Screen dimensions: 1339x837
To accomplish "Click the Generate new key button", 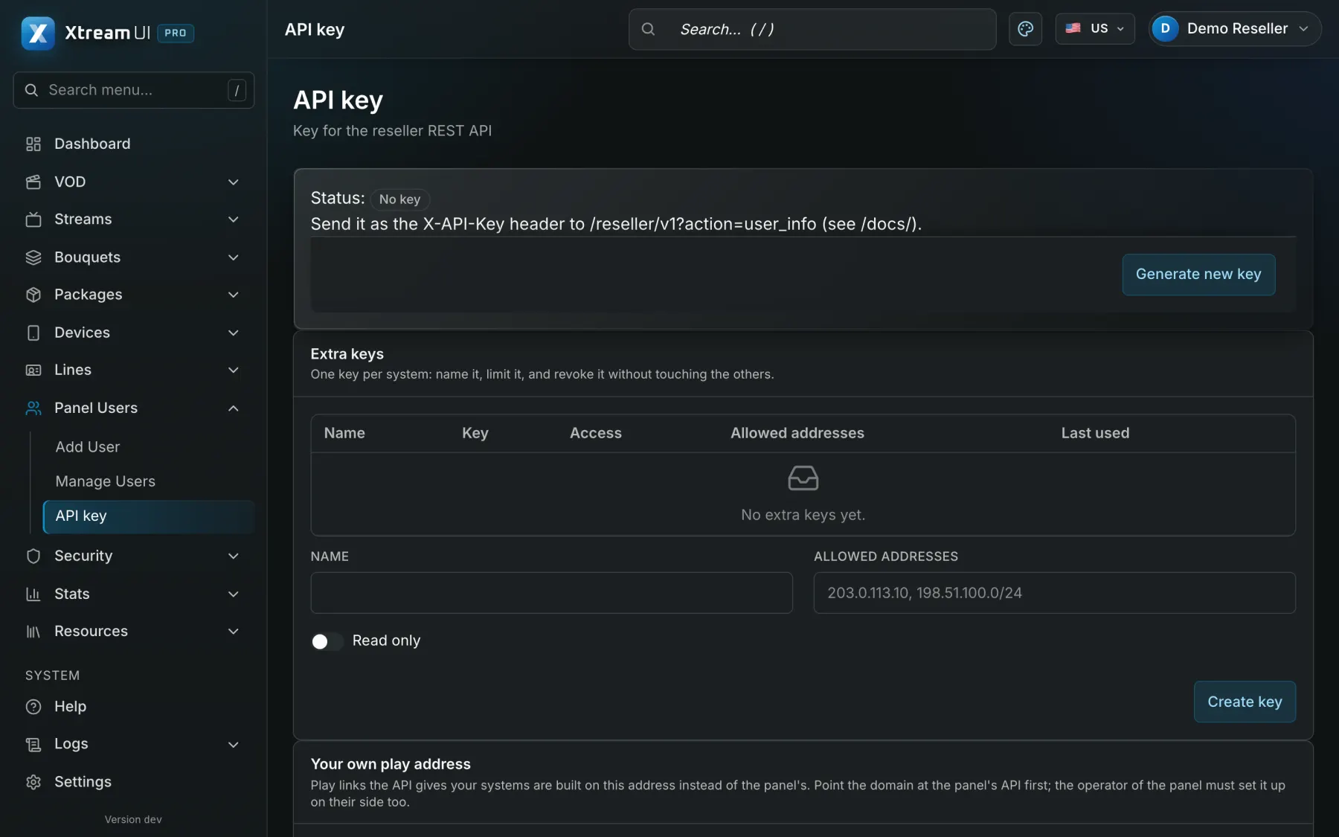I will click(1198, 275).
